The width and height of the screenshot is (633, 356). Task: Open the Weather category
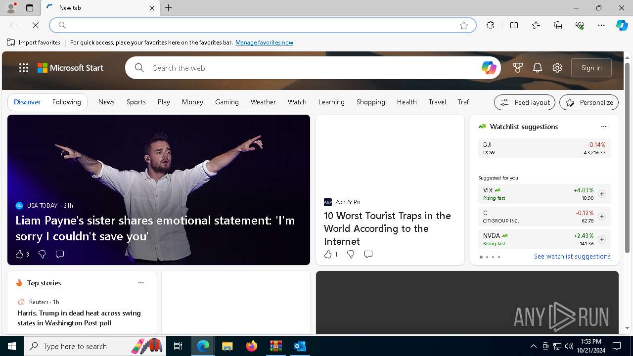pos(263,102)
